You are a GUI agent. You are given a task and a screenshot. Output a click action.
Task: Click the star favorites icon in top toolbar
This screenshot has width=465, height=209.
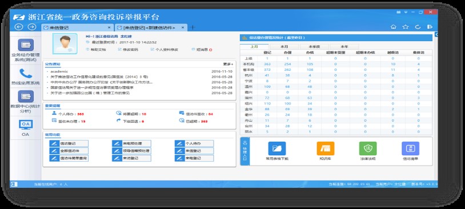coord(406,27)
